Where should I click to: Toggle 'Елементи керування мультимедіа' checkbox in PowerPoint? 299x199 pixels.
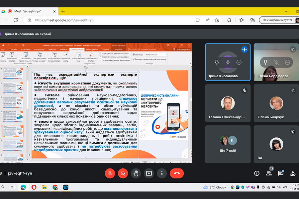point(115,60)
